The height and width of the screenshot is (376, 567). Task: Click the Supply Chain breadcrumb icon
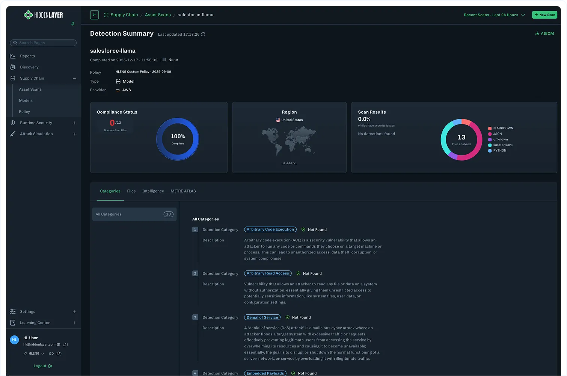click(x=106, y=15)
